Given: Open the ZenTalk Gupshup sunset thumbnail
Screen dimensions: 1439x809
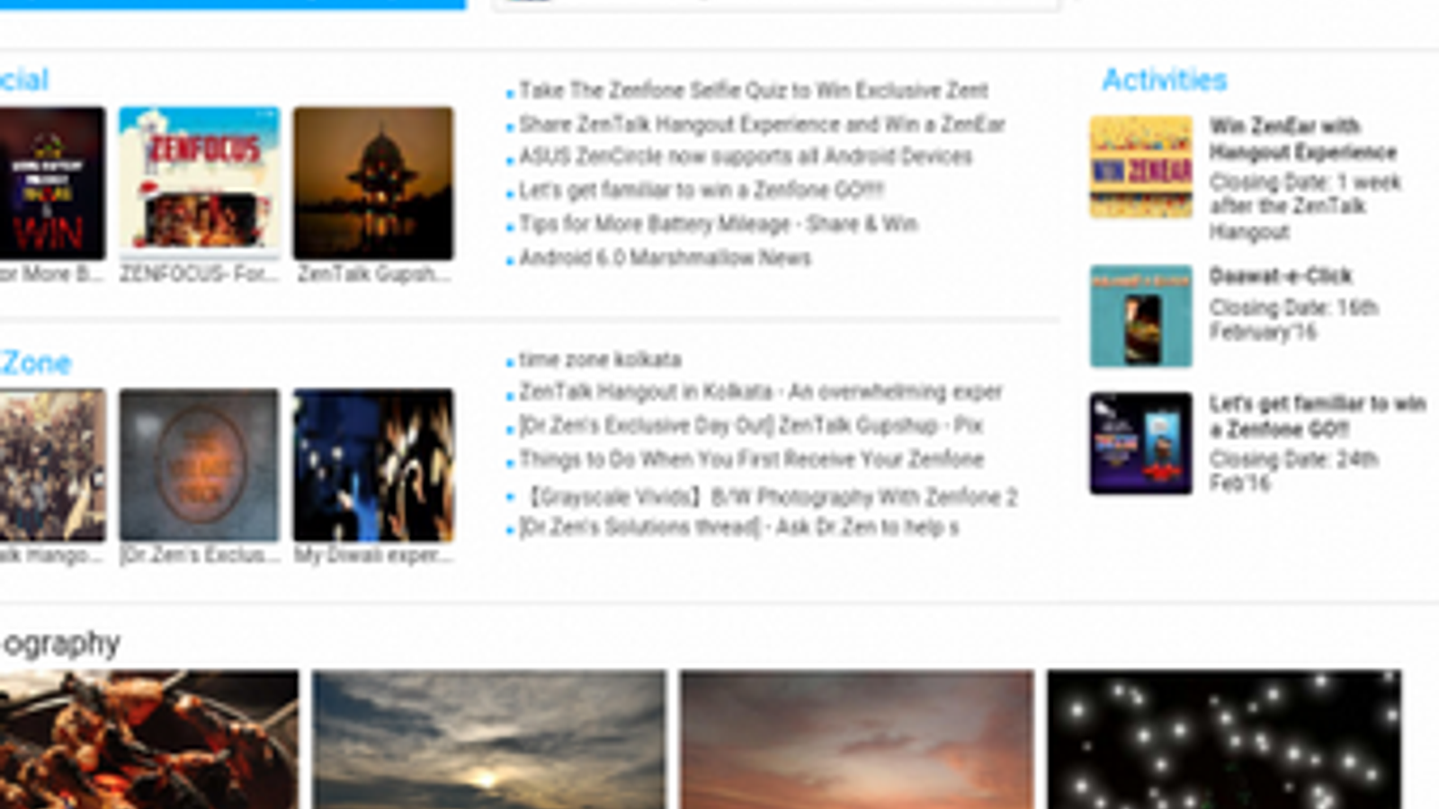Looking at the screenshot, I should tap(373, 182).
